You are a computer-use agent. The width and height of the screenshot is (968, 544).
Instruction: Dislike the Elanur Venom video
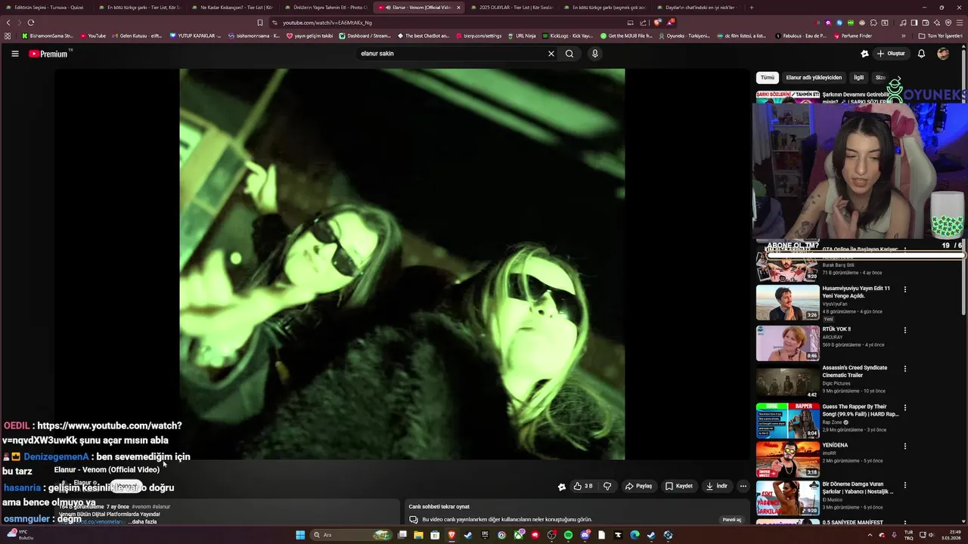tap(607, 487)
